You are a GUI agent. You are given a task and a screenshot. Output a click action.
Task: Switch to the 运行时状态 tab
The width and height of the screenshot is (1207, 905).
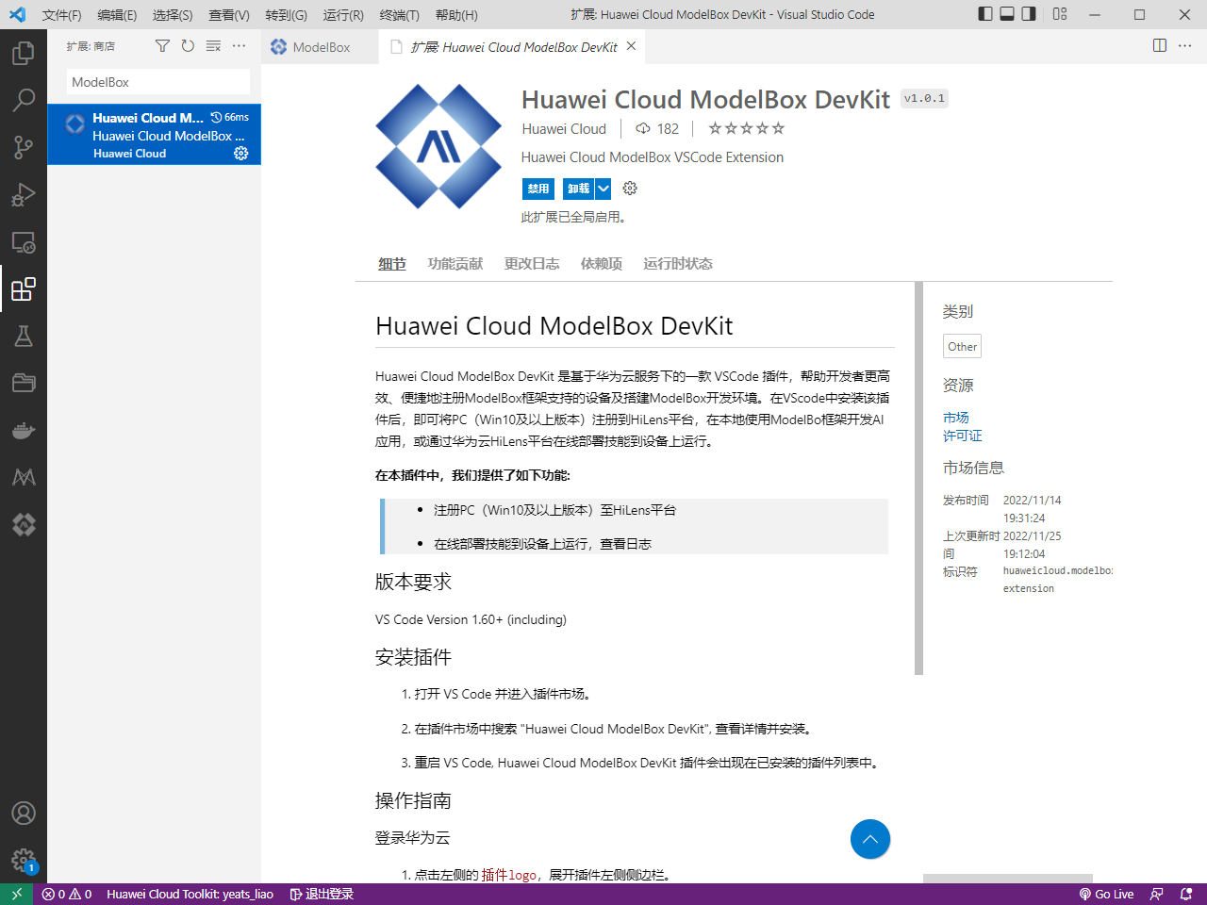(678, 264)
